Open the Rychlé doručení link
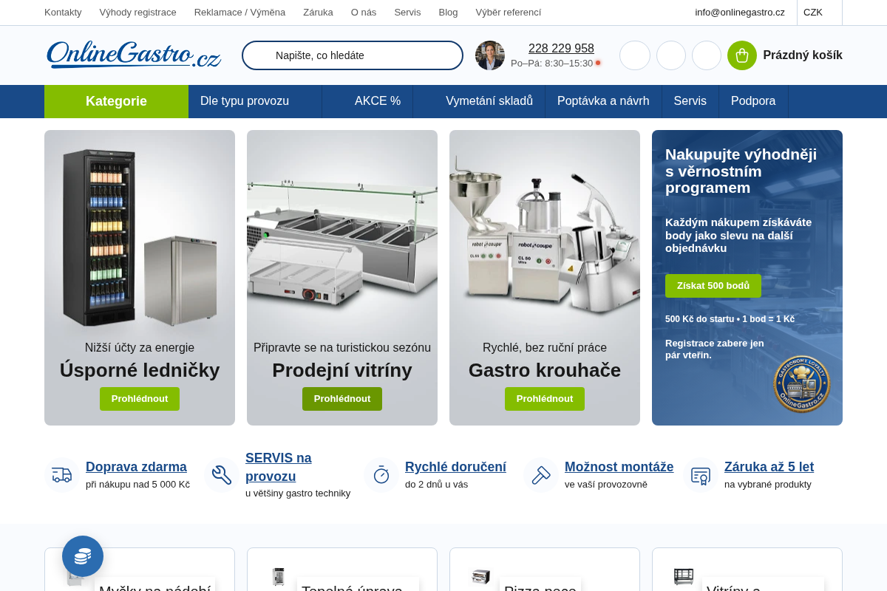The image size is (887, 591). (x=455, y=467)
